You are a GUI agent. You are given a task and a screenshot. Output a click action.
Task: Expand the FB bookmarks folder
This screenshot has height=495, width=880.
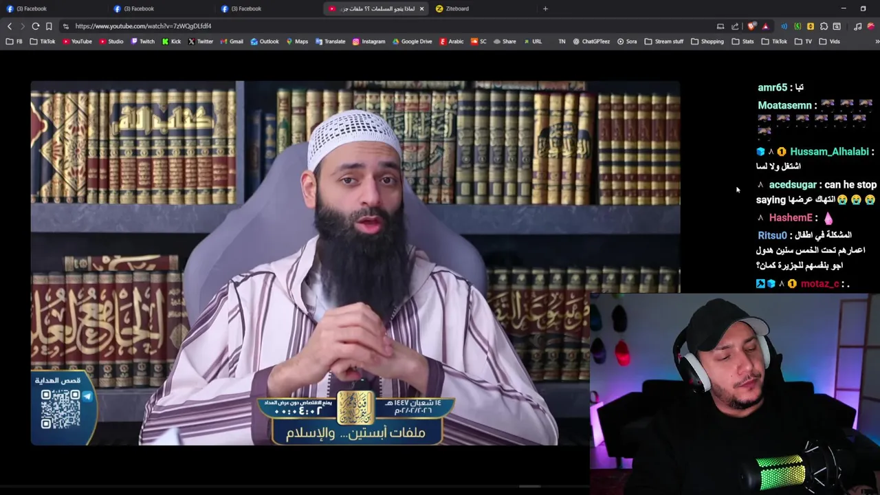[14, 41]
